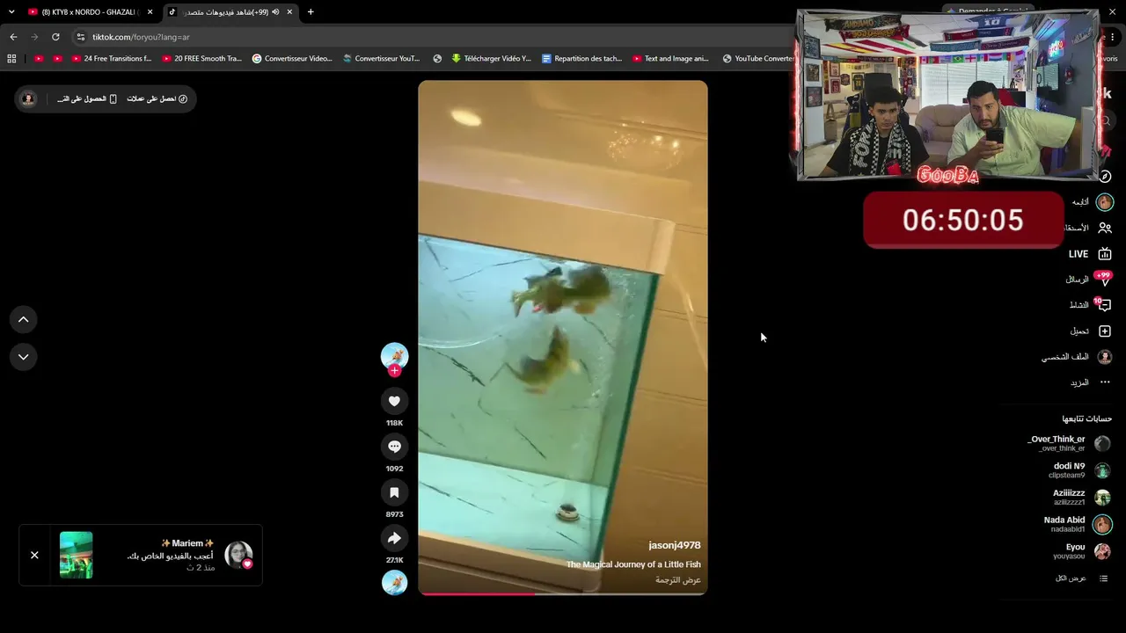Open a new browser tab
This screenshot has height=633, width=1126.
click(311, 12)
